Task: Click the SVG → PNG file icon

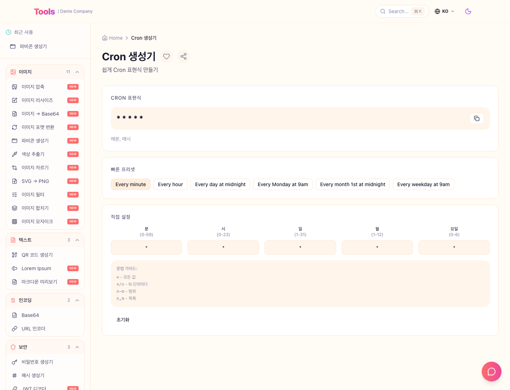Action: point(15,181)
